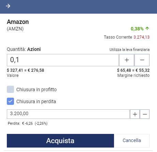Click the AMZN ticker symbol
The image size is (157, 152).
pyautogui.click(x=15, y=29)
